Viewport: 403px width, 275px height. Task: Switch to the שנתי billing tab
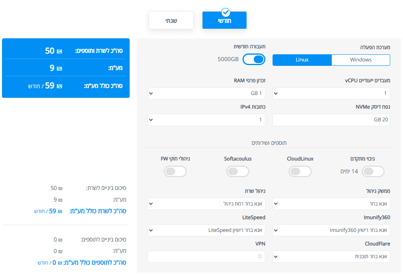coord(171,20)
